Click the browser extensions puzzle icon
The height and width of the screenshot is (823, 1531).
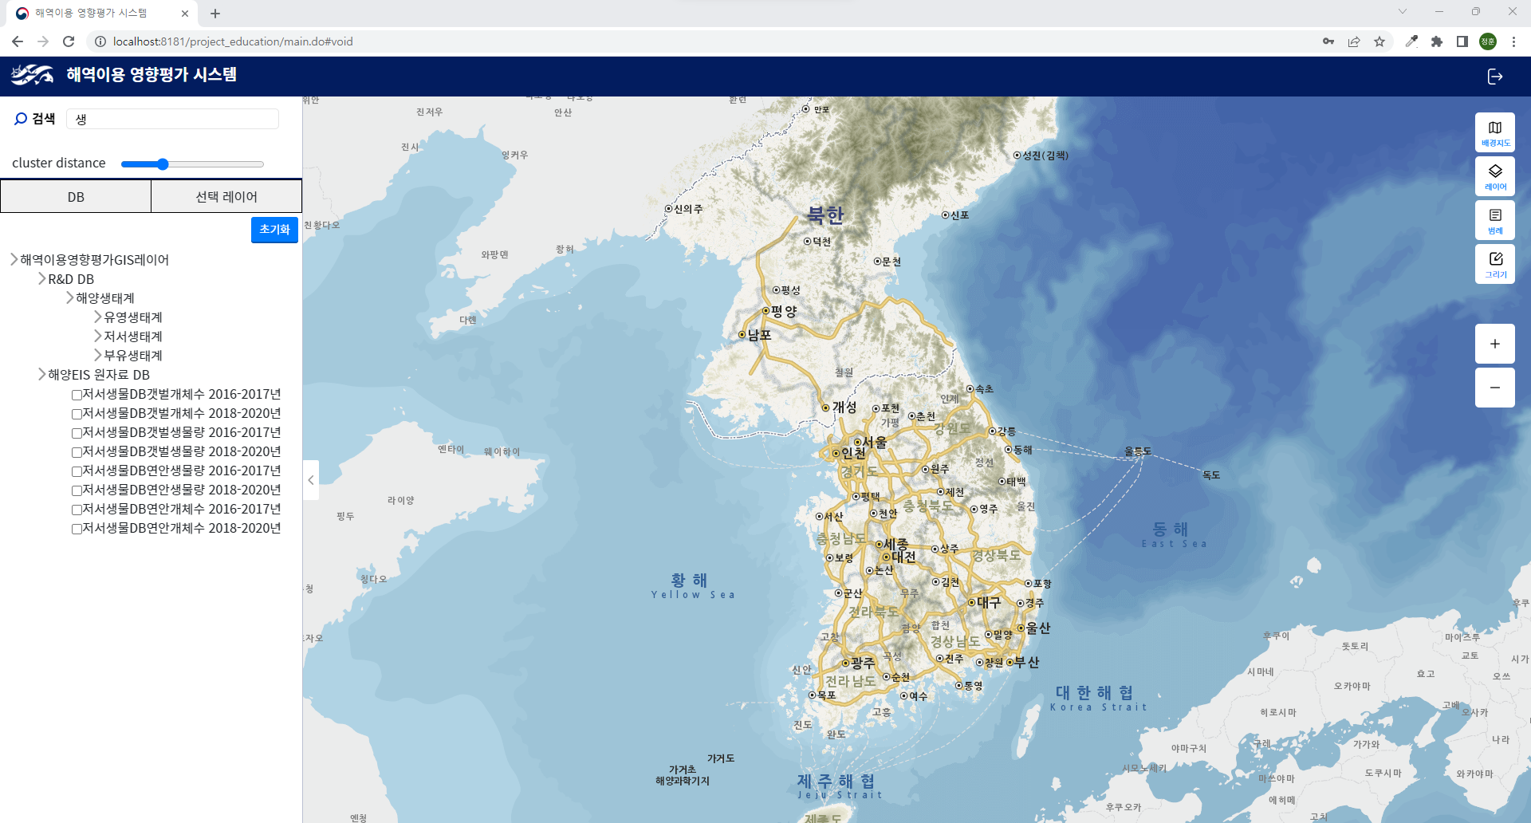tap(1437, 41)
